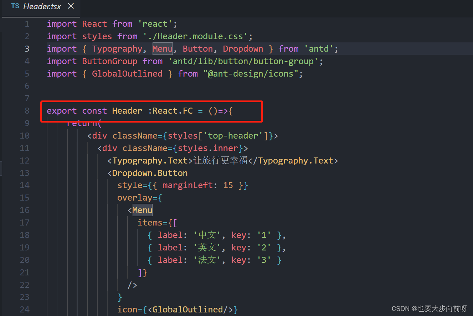This screenshot has width=473, height=316.
Task: Select the highlighted Menu import on line 3
Action: pyautogui.click(x=163, y=48)
